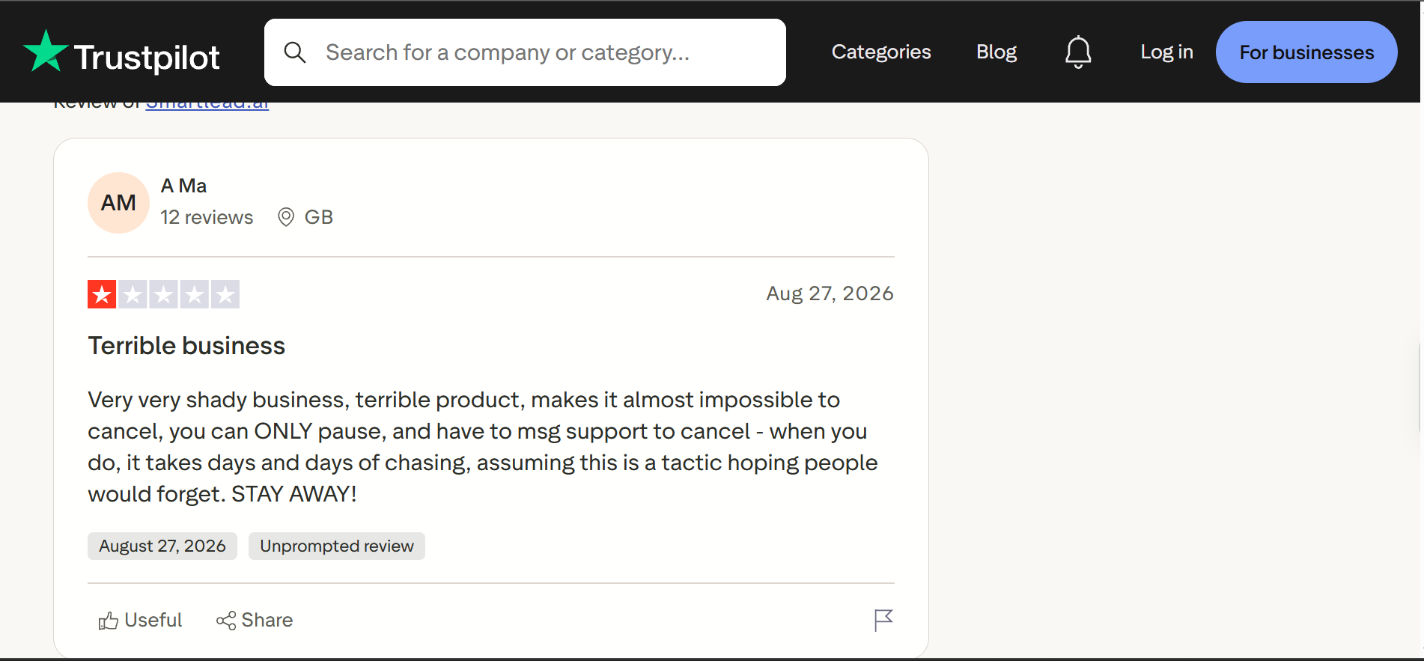Flag this review with the flag icon
Image resolution: width=1424 pixels, height=661 pixels.
click(883, 620)
